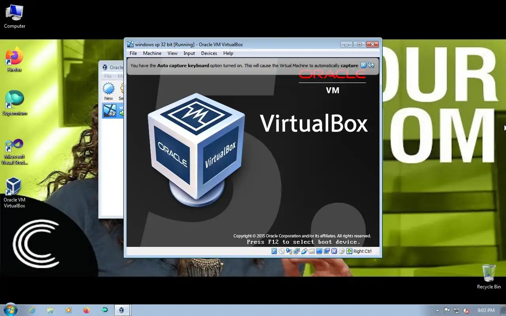
Task: Click the Computer desktop icon
Action: coord(15,17)
